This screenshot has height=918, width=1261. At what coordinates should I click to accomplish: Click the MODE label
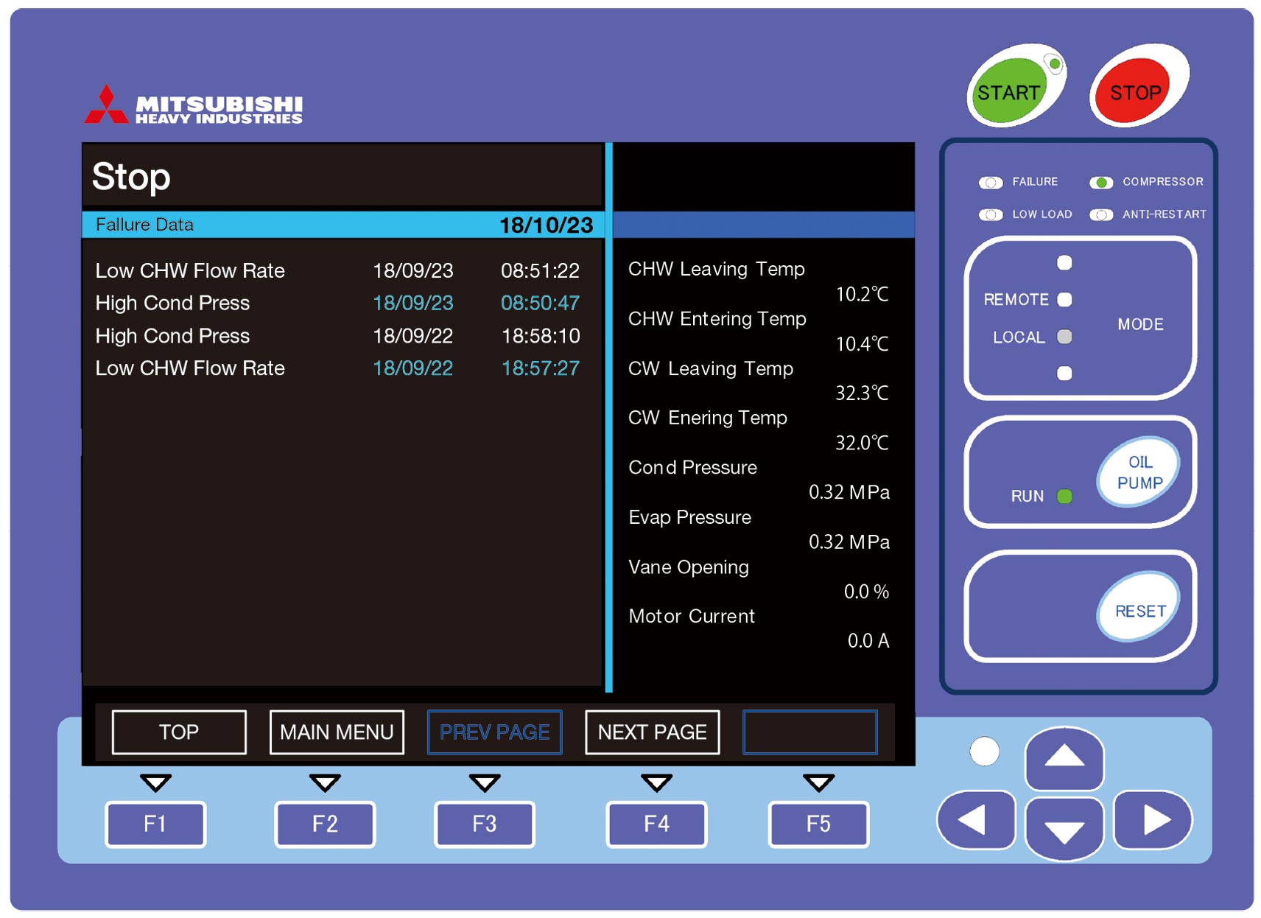point(1140,324)
